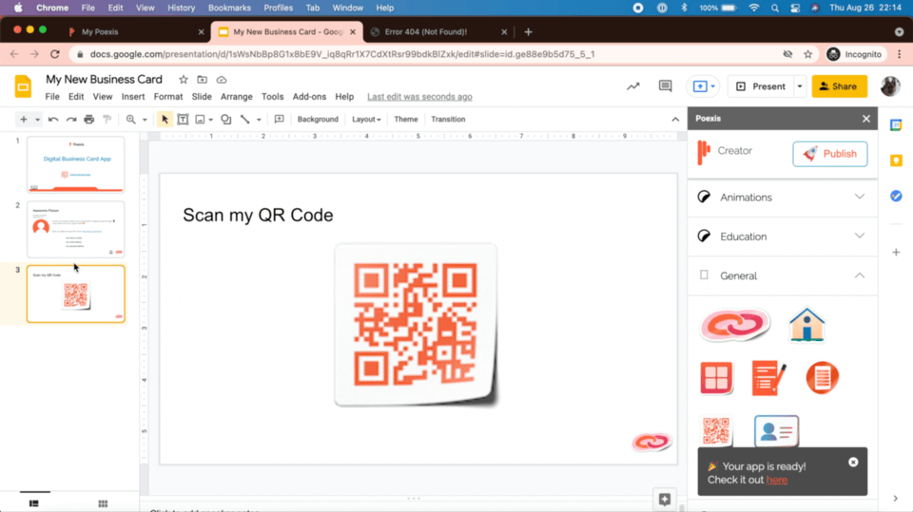Open the Present options dropdown arrow
This screenshot has height=512, width=913.
800,86
